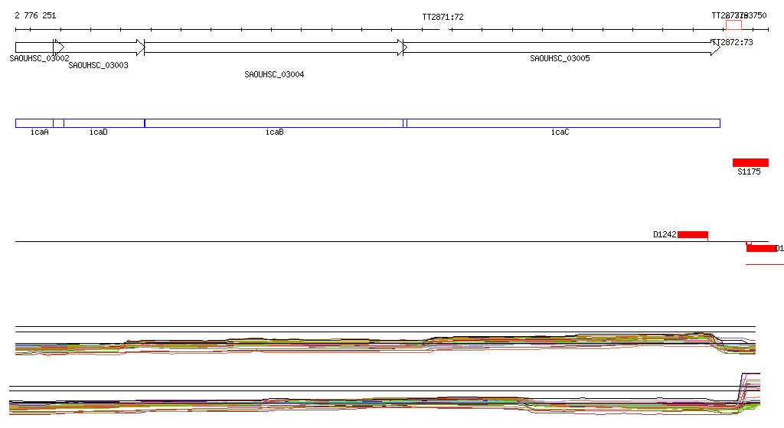Click the red-outlined TT2873 terminator box
This screenshot has width=784, height=428.
point(733,25)
